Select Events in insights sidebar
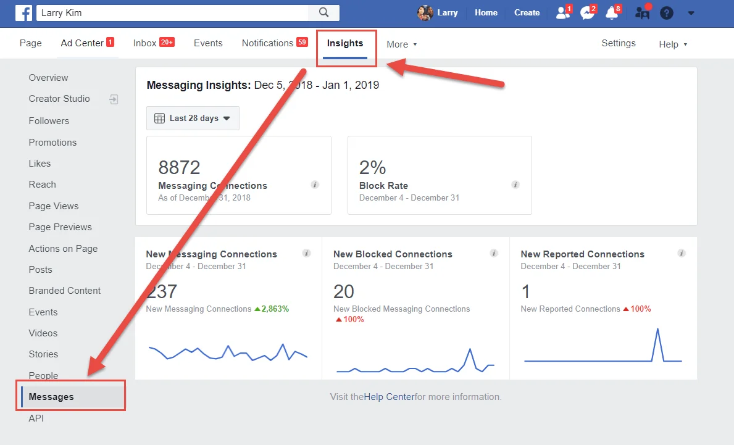The width and height of the screenshot is (734, 445). (43, 312)
